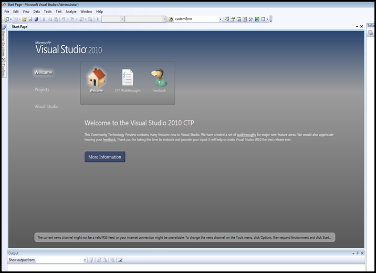Click the CTP Walkthroughs document icon
This screenshot has width=376, height=273.
pyautogui.click(x=128, y=77)
